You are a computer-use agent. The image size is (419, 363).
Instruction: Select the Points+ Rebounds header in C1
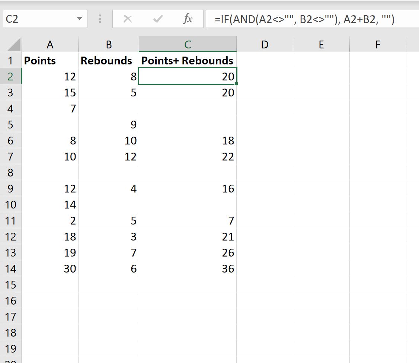pyautogui.click(x=187, y=60)
